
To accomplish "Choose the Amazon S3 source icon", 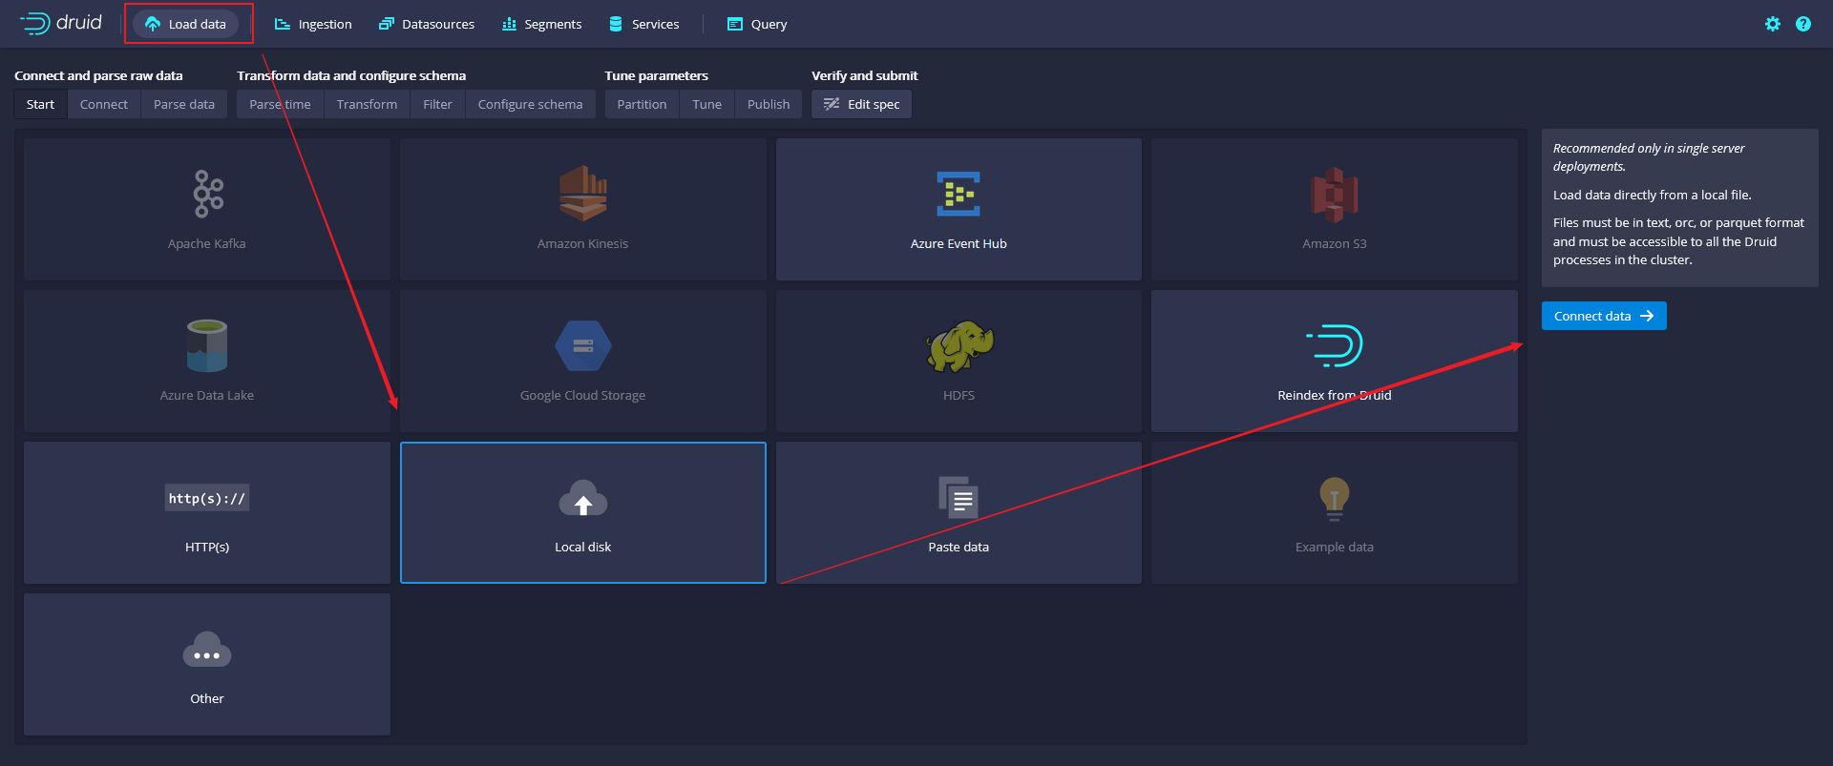I will pyautogui.click(x=1335, y=194).
